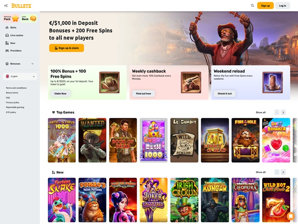This screenshot has height=224, width=298.
Task: Click the Log in button
Action: (282, 6)
